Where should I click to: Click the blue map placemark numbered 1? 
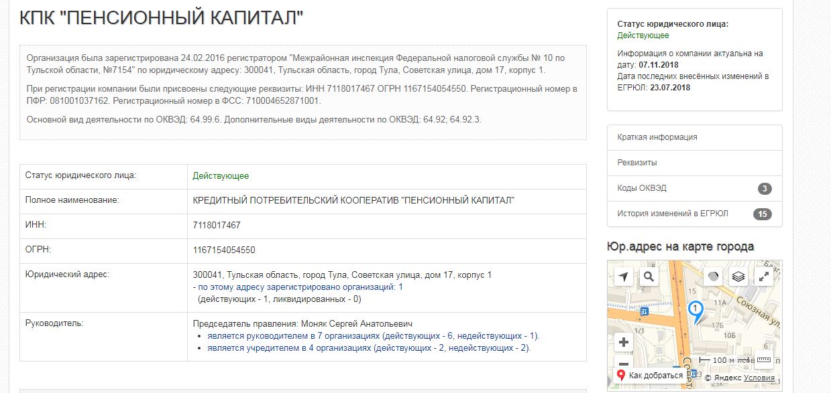[696, 310]
